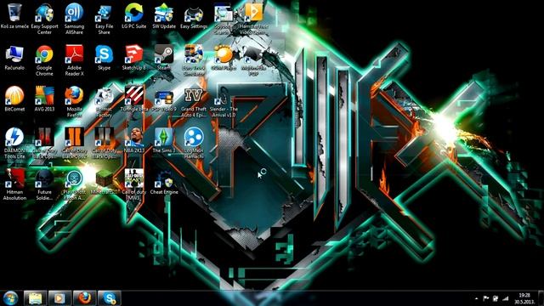Image resolution: width=544 pixels, height=306 pixels.
Task: Open the Action Center flag icon
Action: tap(486, 298)
